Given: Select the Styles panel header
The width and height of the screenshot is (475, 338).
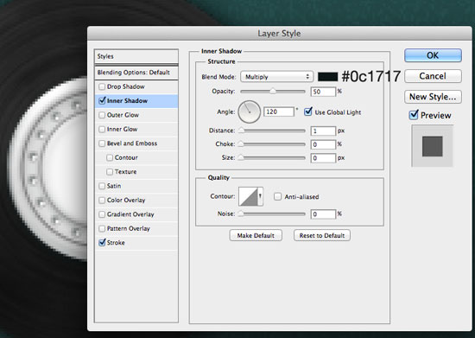Looking at the screenshot, I should [136, 56].
